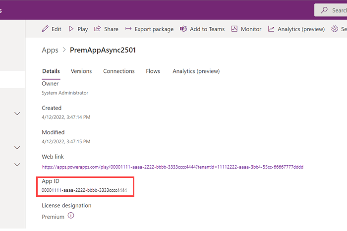Viewport: 347px width, 231px height.
Task: Click the App ID value text
Action: [x=84, y=190]
